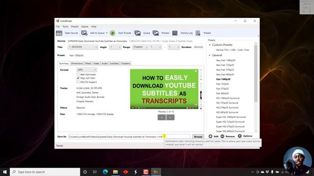
Task: Open the Angle dropdown
Action: 115,47
